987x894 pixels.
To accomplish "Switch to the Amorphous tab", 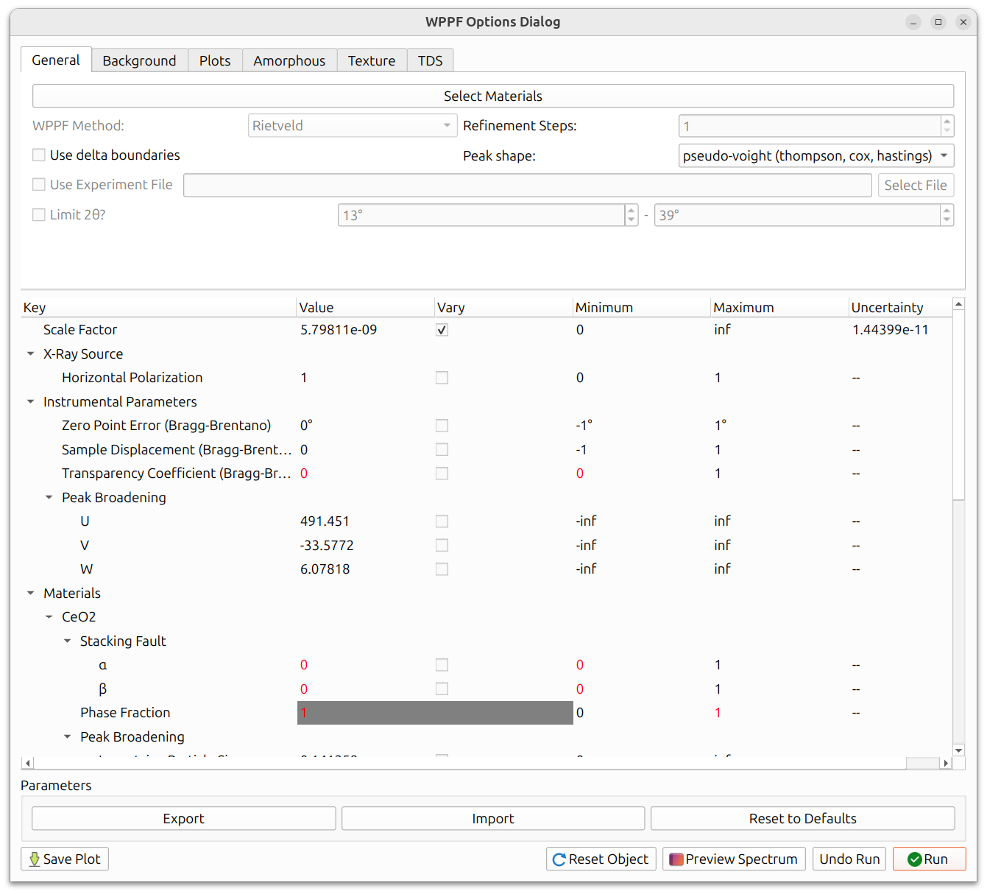I will point(289,60).
